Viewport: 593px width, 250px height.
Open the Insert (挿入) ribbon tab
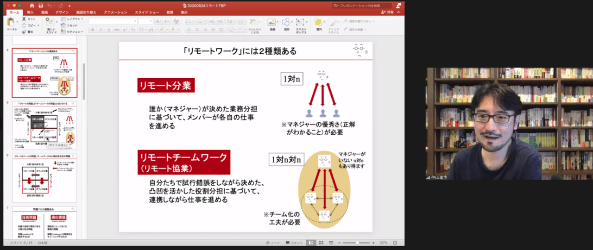[30, 12]
